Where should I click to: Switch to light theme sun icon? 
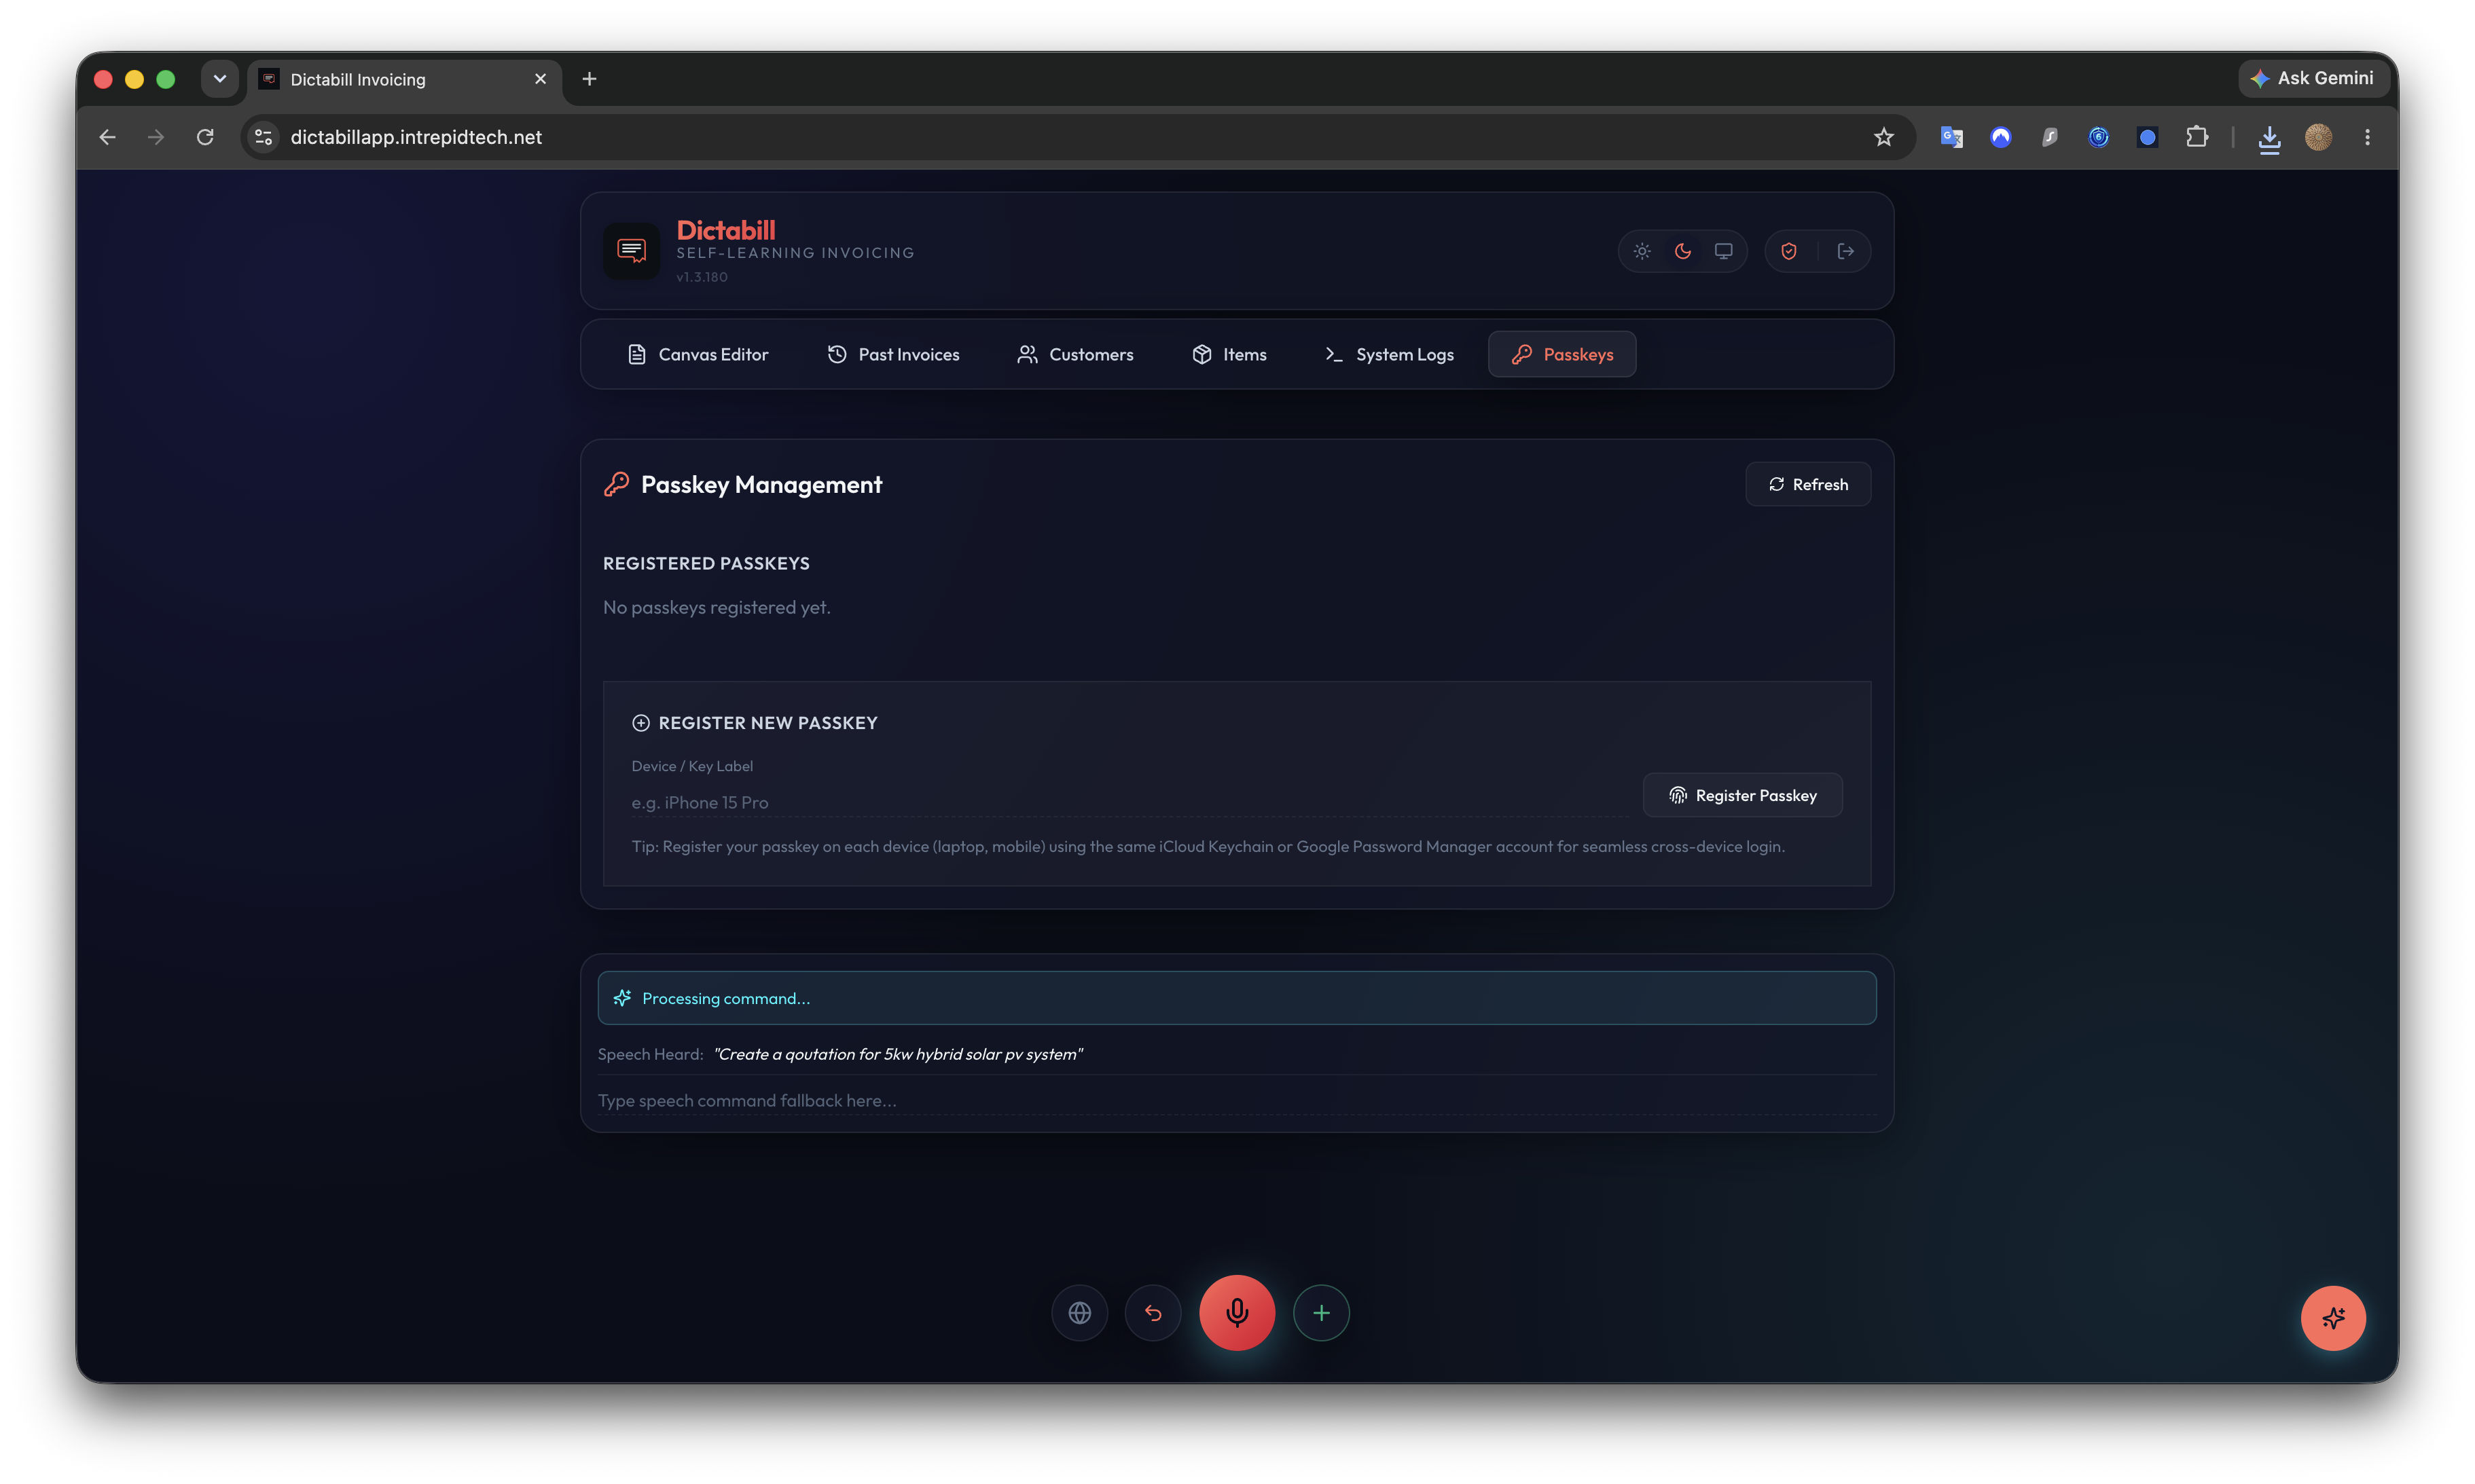tap(1642, 251)
